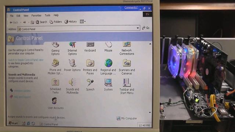
Task: Open the Favorites menu
Action: [x=36, y=15]
